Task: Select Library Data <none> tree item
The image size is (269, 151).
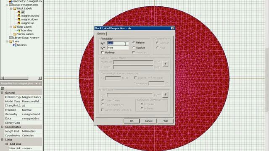Action: 26,38
